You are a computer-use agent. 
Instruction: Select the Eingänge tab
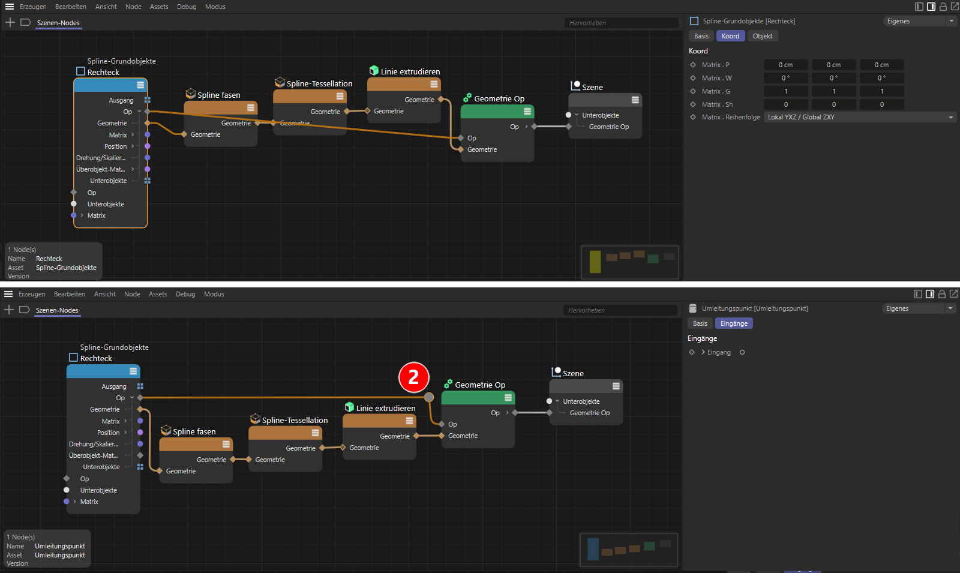(734, 323)
